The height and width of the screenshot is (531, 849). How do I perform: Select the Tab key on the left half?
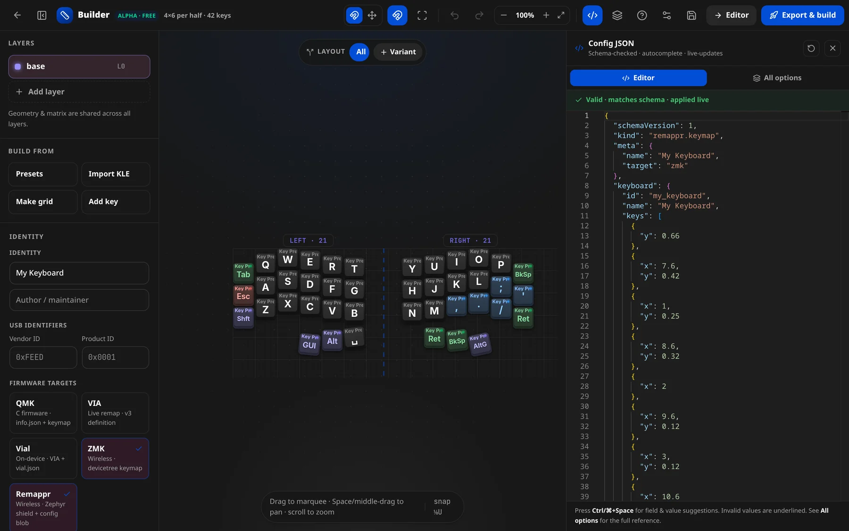click(243, 273)
